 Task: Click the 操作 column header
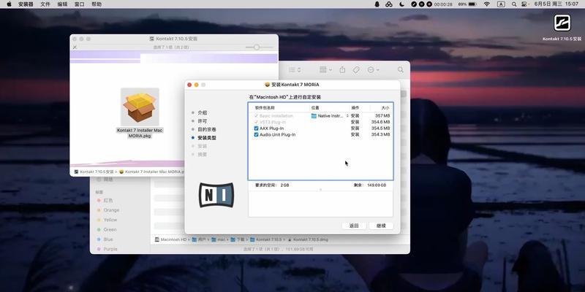[355, 107]
